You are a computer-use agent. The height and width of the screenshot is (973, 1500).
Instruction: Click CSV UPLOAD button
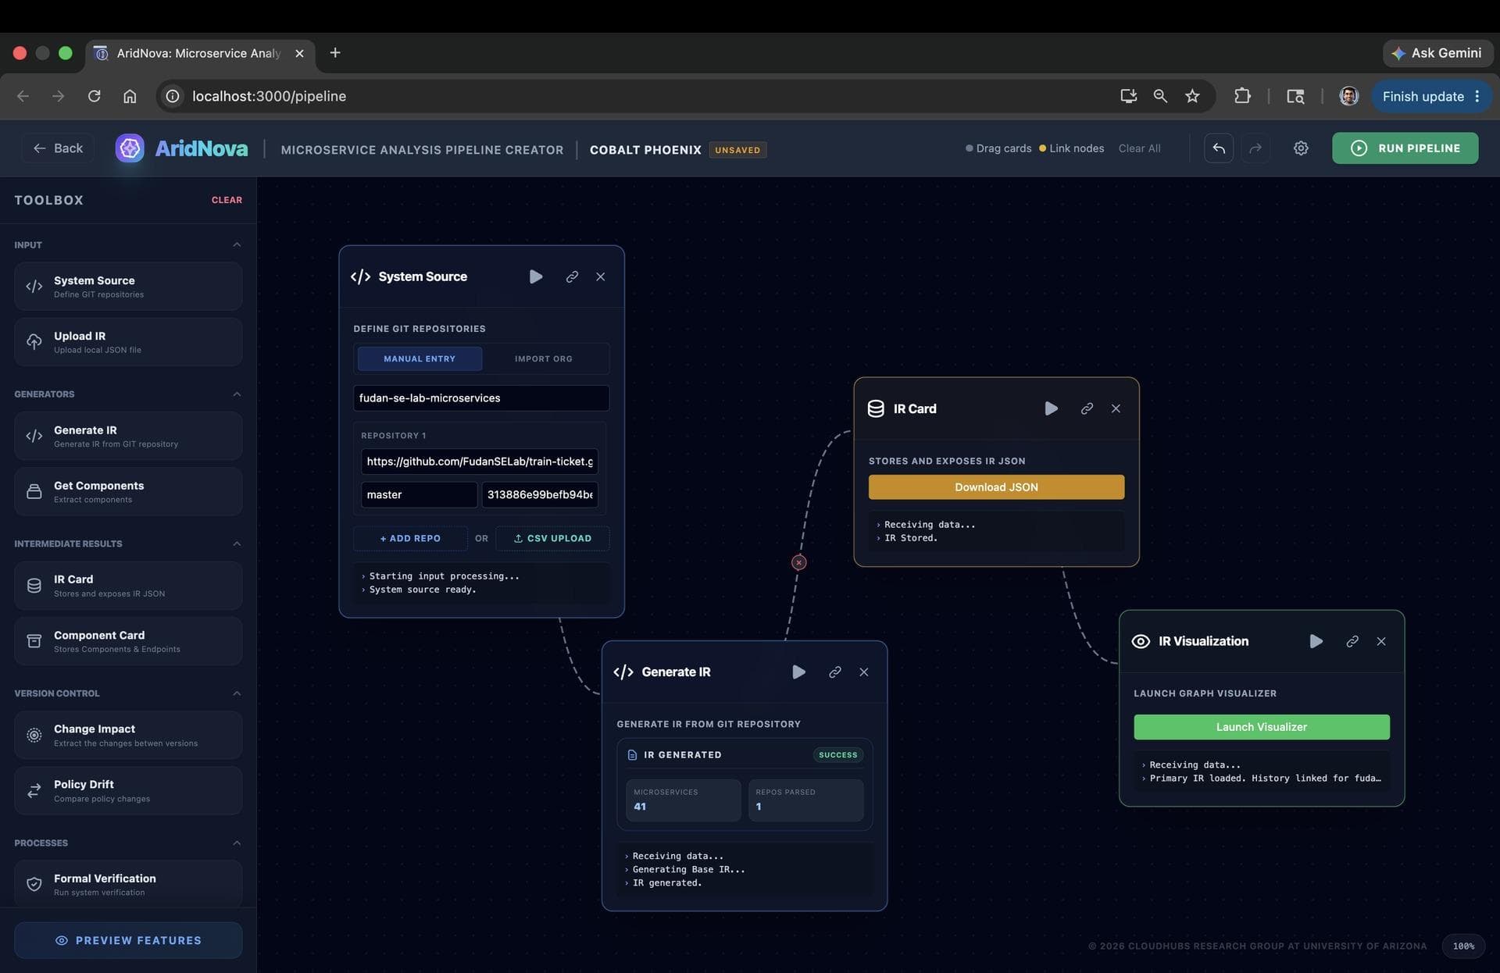pyautogui.click(x=552, y=538)
